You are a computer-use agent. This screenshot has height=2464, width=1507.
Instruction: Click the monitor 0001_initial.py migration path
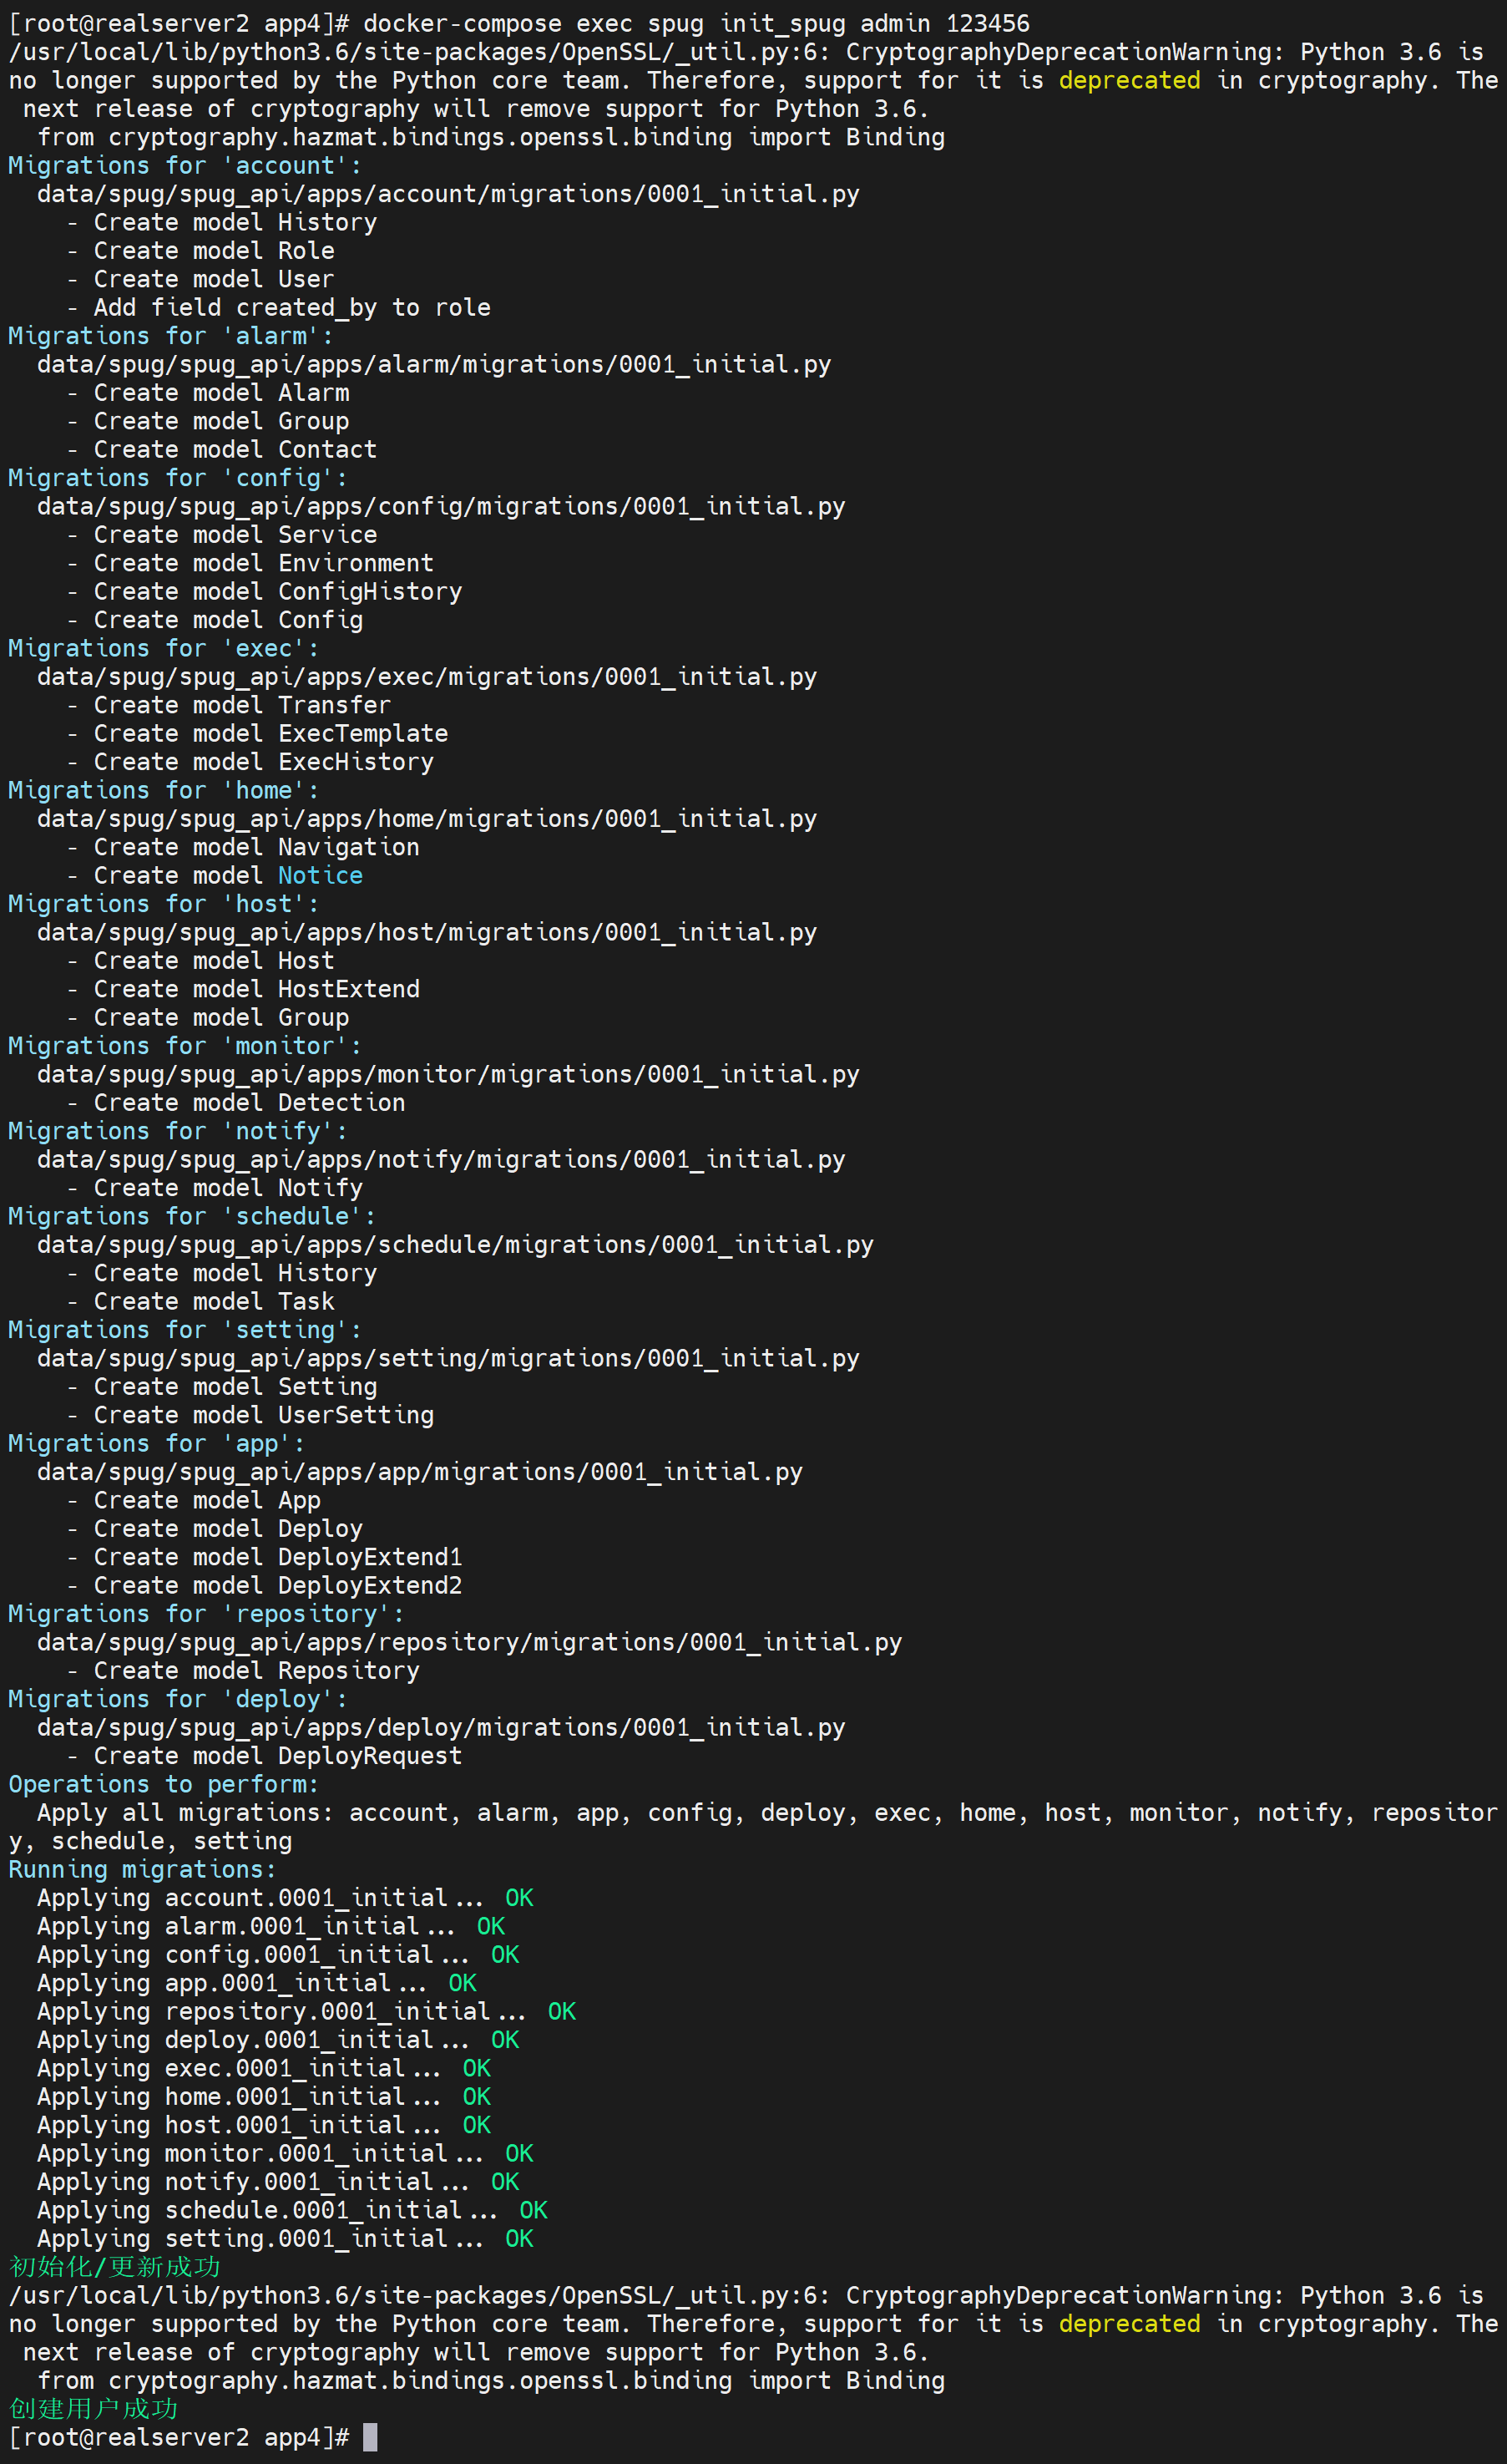448,1074
